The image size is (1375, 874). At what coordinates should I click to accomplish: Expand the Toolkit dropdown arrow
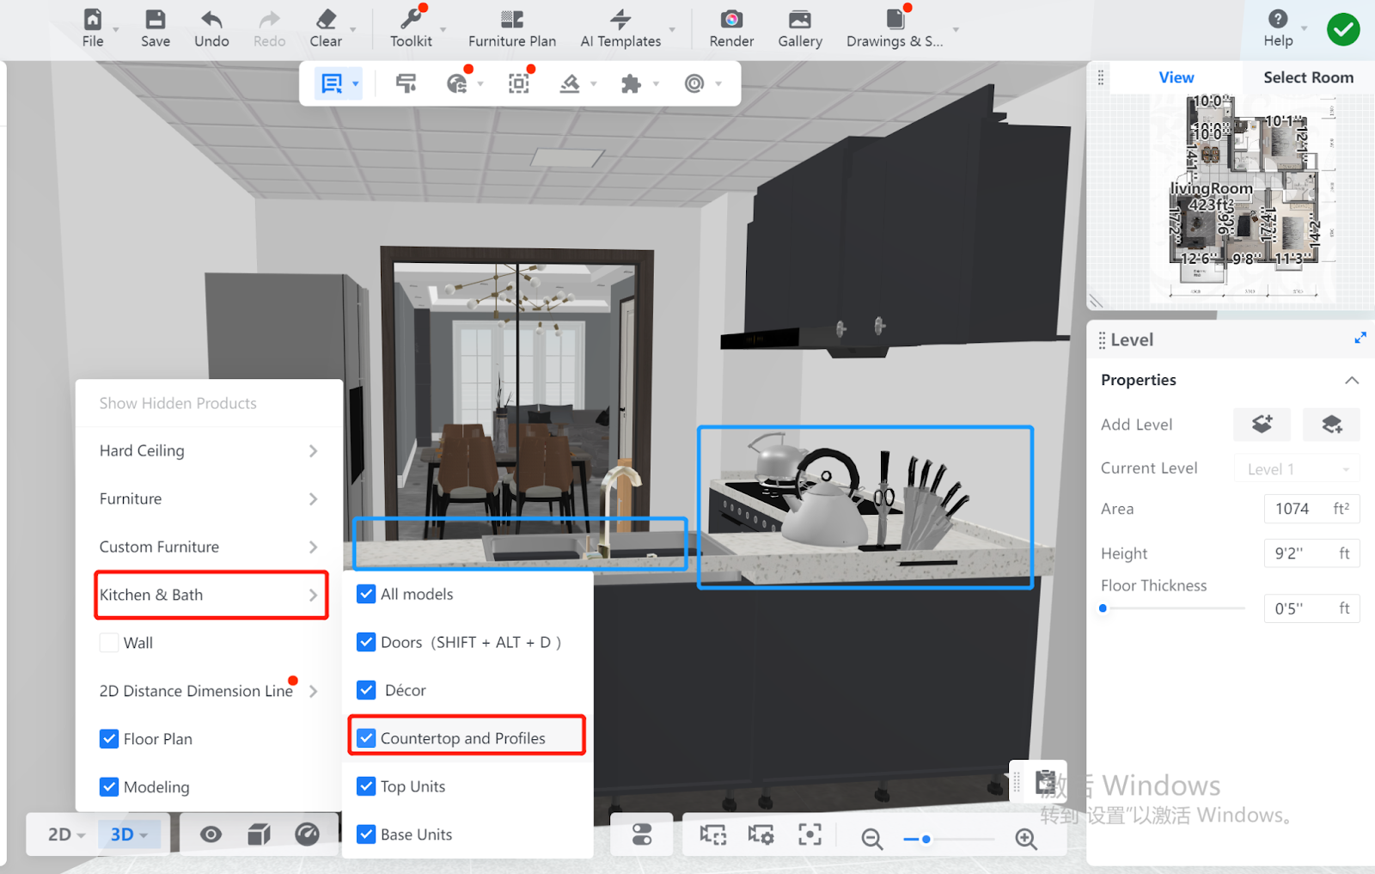tap(443, 30)
